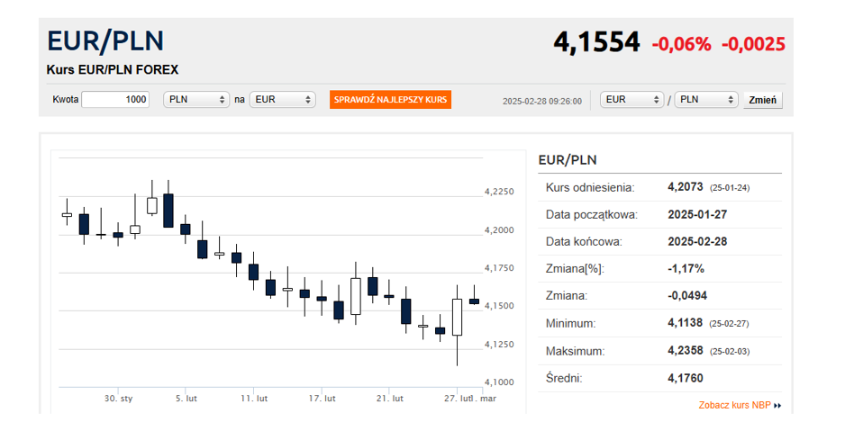Click the current rate 4,1554 in the header
Image resolution: width=854 pixels, height=440 pixels.
click(x=596, y=42)
